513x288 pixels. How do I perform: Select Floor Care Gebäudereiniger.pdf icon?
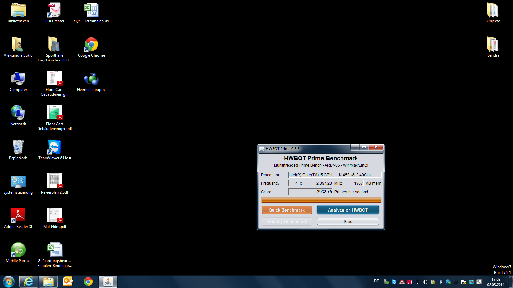click(55, 118)
